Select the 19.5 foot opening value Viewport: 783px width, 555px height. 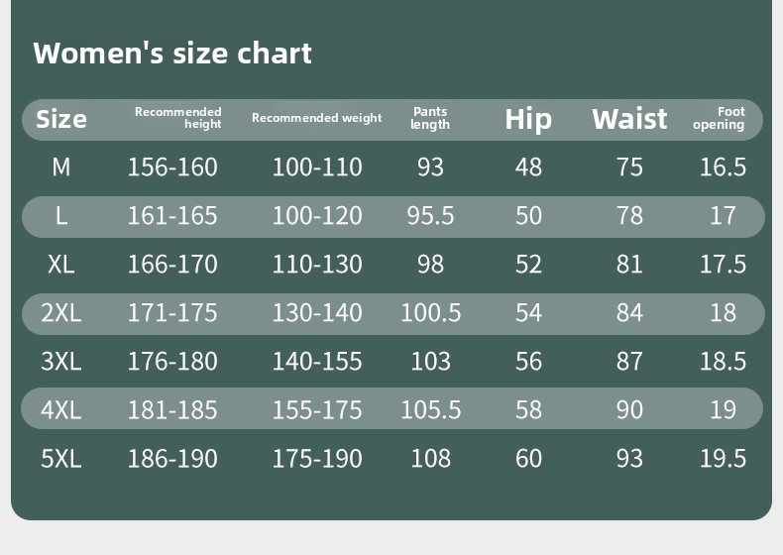click(723, 458)
